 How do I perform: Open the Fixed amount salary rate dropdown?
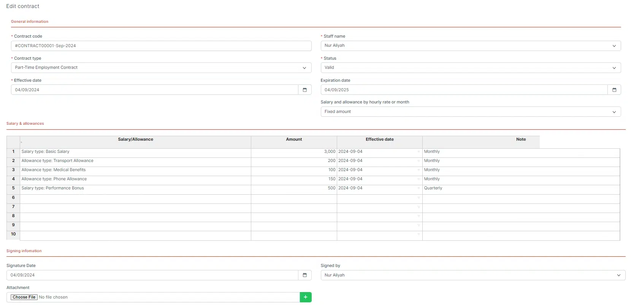(x=471, y=112)
